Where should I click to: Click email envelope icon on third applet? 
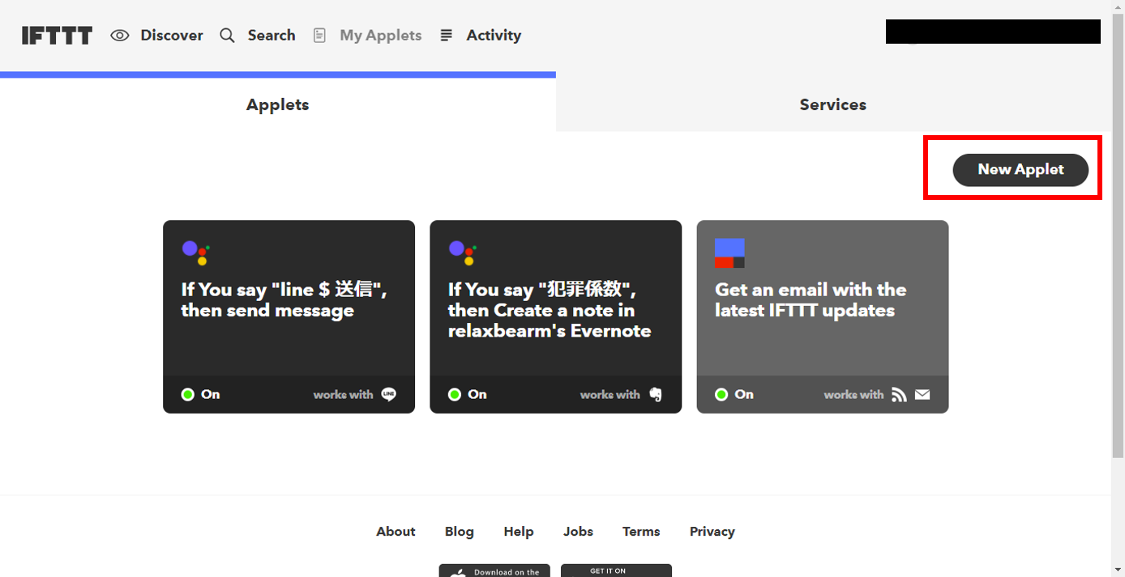922,395
